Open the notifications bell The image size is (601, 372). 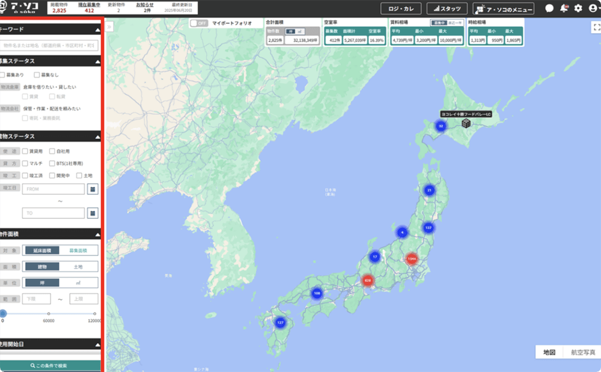coord(564,8)
